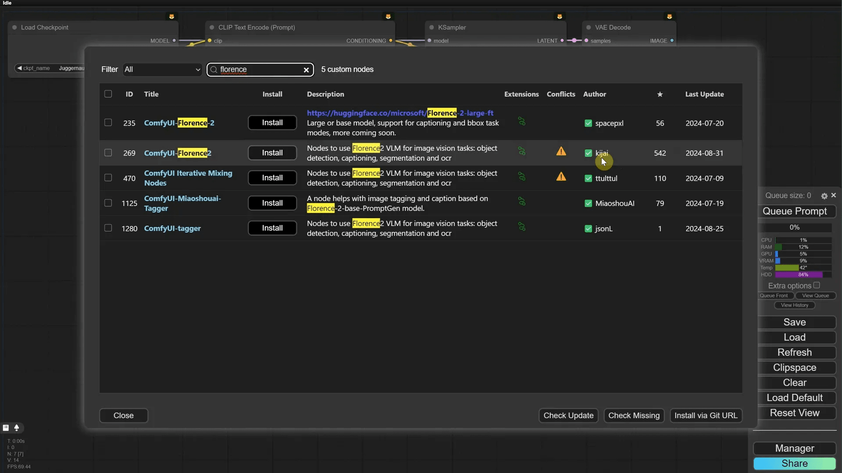This screenshot has width=842, height=473.
Task: Click the Install via Git URL button
Action: (x=706, y=415)
